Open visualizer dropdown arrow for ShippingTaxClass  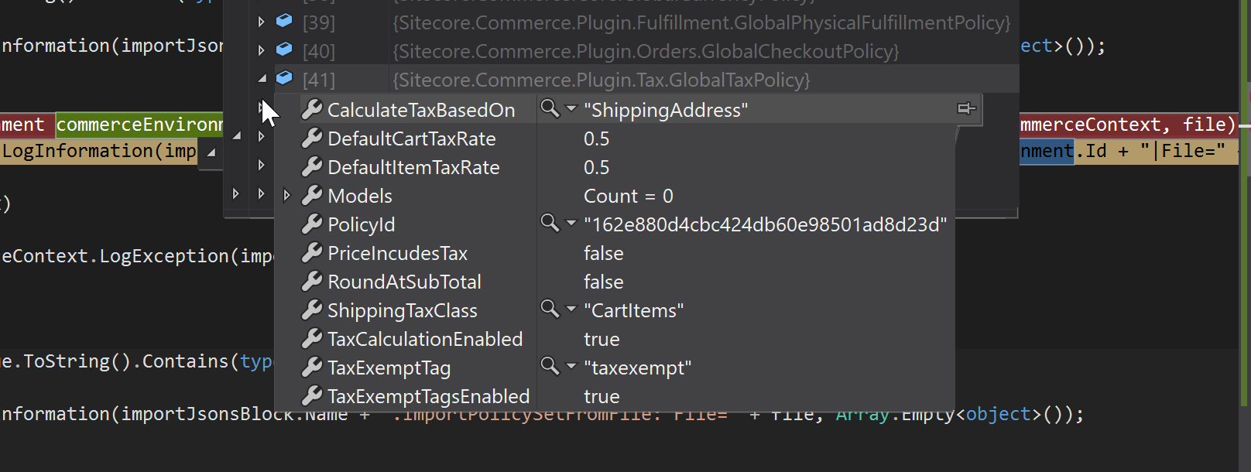[571, 310]
